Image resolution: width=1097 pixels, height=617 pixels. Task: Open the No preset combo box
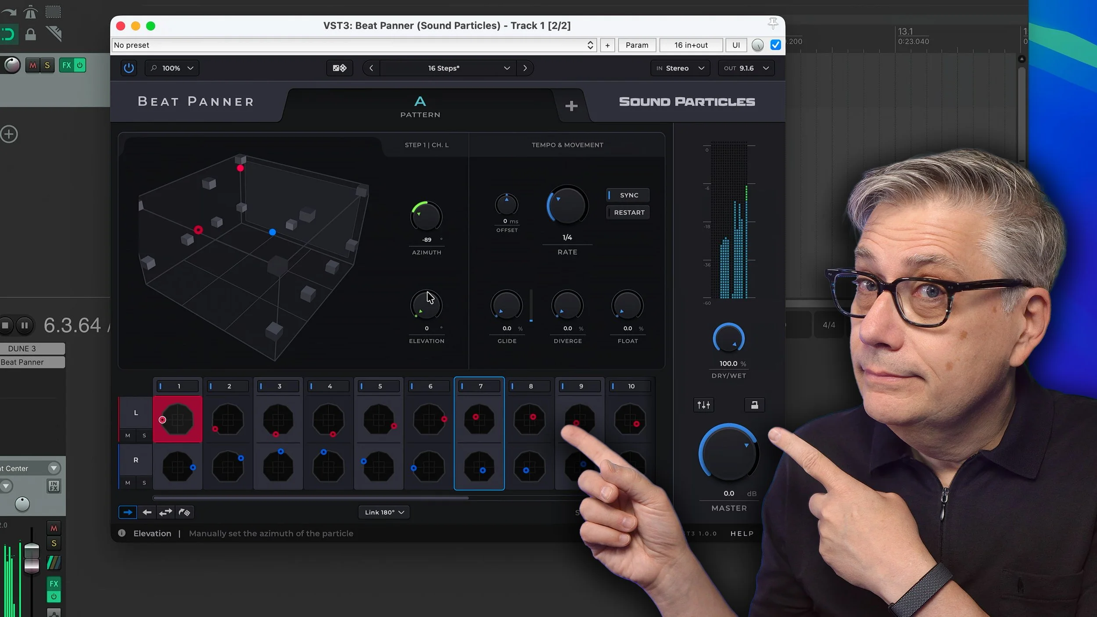(x=354, y=45)
